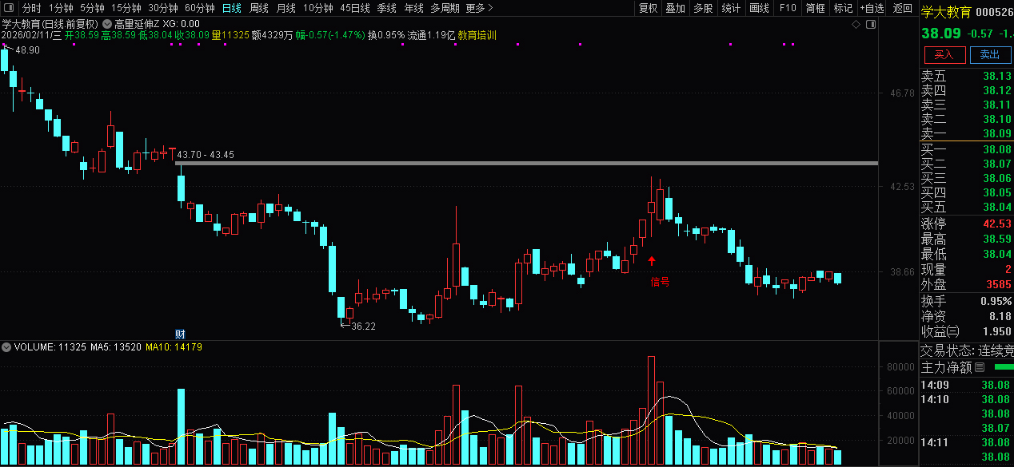
Task: Open the indicator dropdown next to 高里延伸Z
Action: pyautogui.click(x=107, y=24)
